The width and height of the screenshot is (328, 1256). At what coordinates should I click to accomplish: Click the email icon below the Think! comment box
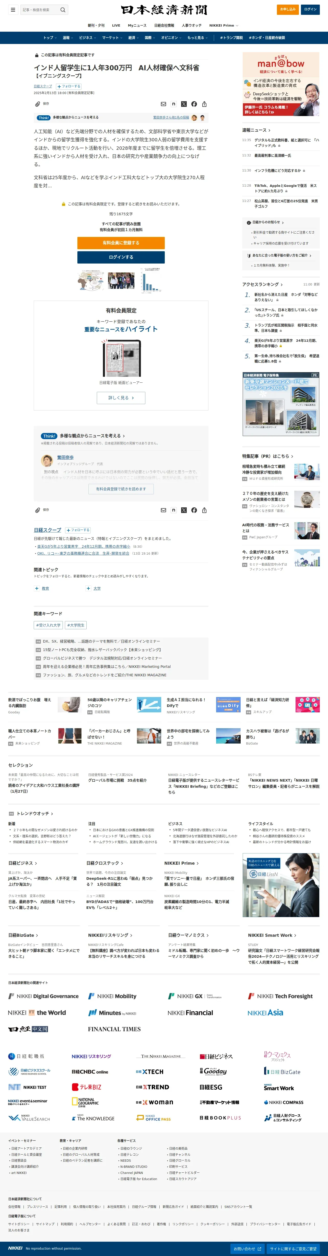[163, 510]
